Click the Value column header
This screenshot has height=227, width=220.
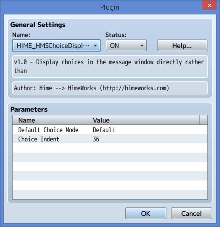coord(143,120)
